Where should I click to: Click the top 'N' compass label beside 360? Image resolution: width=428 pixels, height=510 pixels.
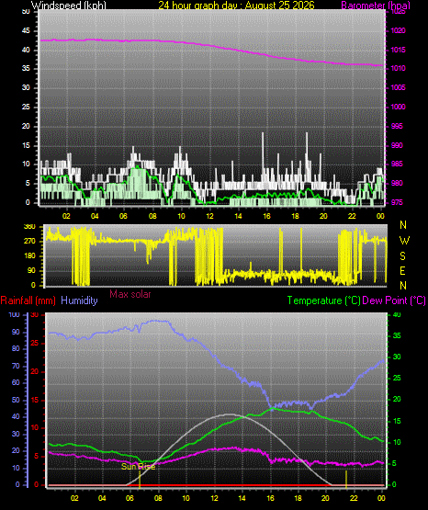[403, 225]
